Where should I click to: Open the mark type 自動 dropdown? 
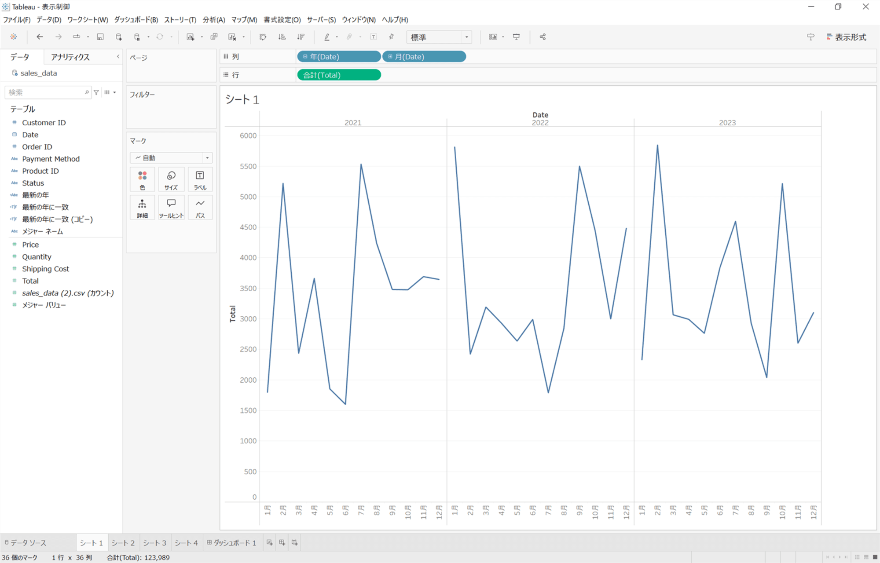pos(171,158)
